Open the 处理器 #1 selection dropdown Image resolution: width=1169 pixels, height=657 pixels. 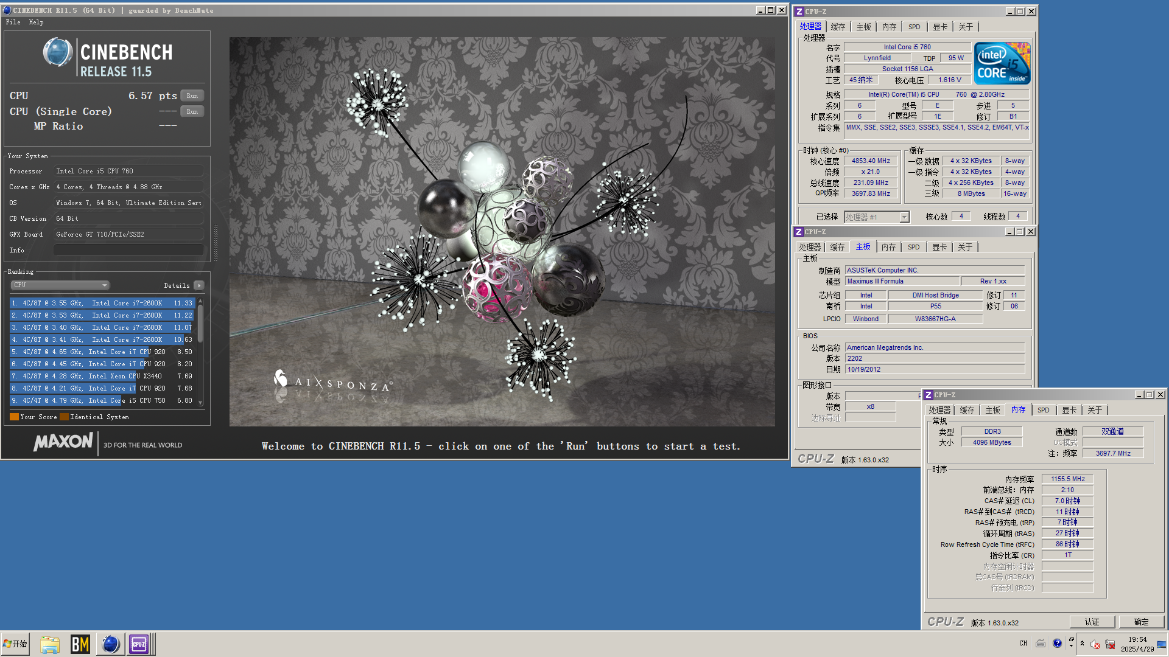(x=877, y=217)
